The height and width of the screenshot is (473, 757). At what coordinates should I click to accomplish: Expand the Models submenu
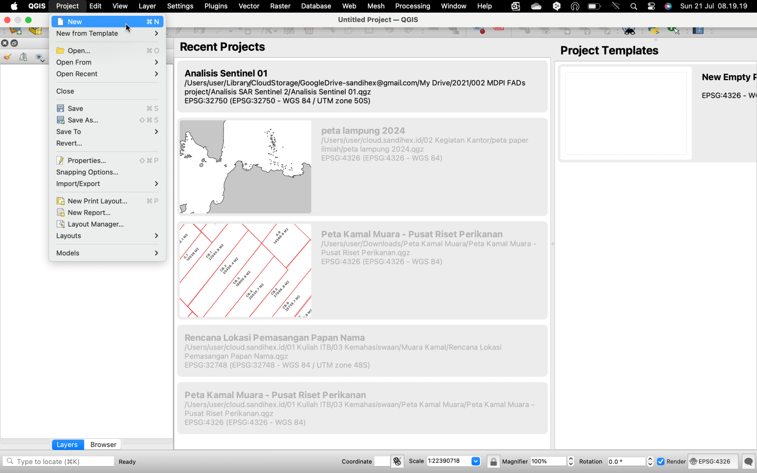pyautogui.click(x=107, y=253)
